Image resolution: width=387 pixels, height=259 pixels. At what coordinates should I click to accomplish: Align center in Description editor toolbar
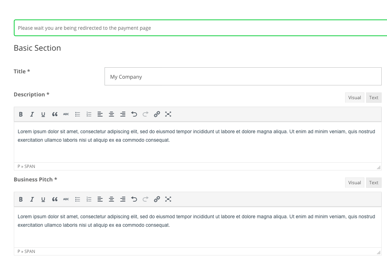click(111, 114)
